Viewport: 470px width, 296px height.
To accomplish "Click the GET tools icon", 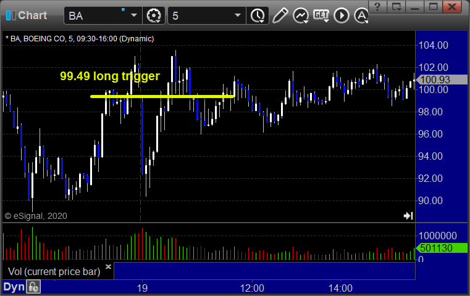I will pos(321,15).
